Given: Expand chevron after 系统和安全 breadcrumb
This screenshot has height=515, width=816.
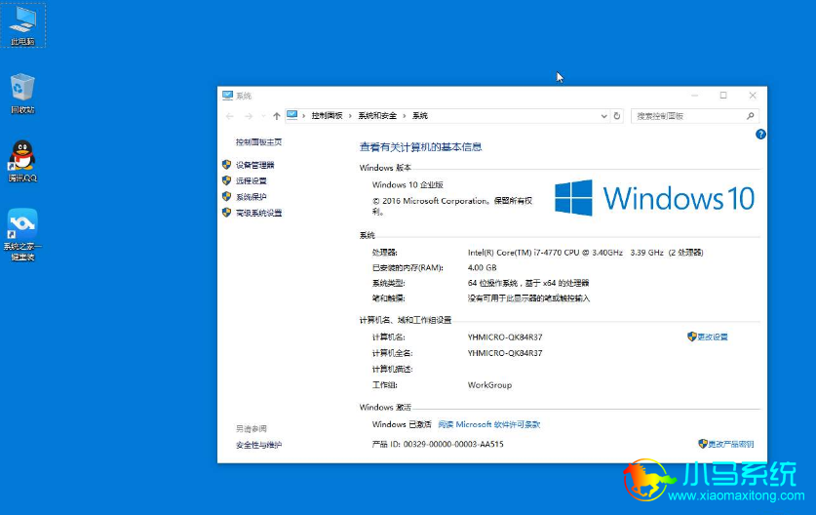Looking at the screenshot, I should tap(405, 116).
